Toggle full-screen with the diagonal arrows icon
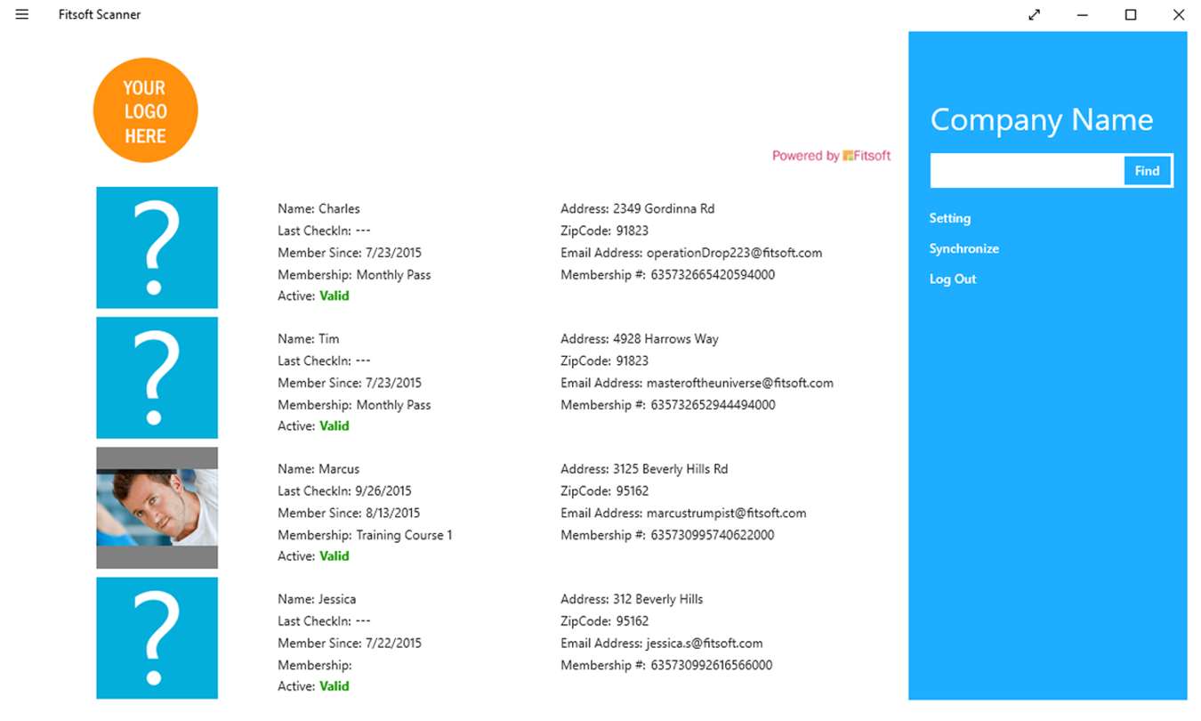The width and height of the screenshot is (1201, 721). click(1035, 15)
